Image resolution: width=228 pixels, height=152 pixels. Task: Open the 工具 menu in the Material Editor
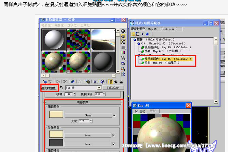pos(86,25)
